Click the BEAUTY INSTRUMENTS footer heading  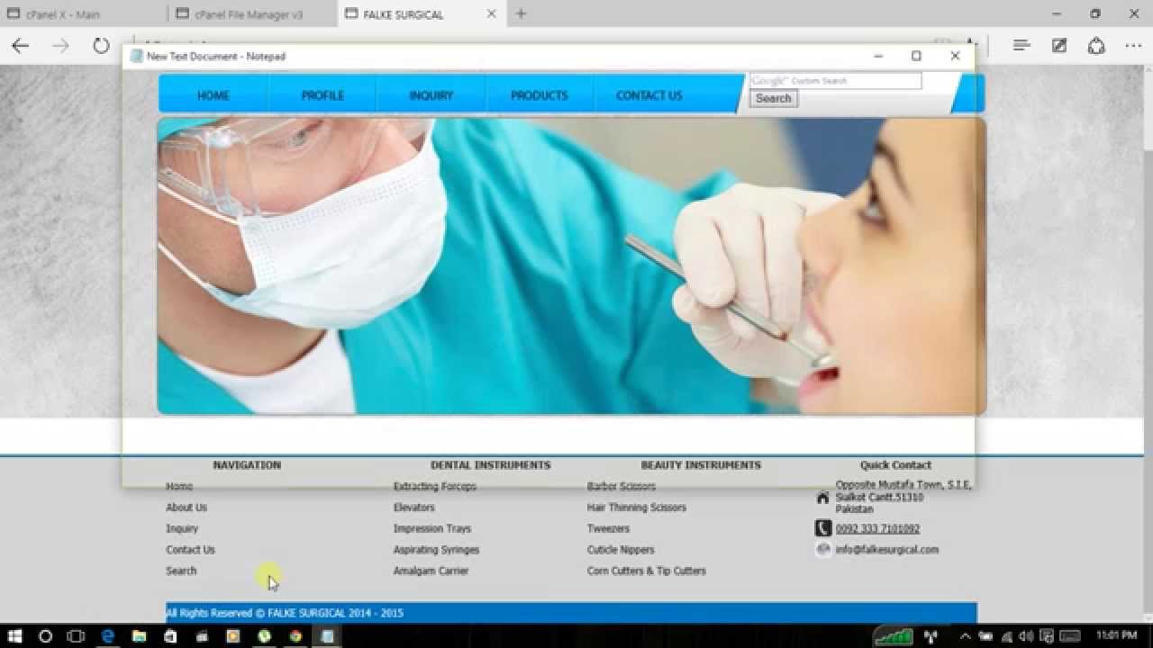701,465
